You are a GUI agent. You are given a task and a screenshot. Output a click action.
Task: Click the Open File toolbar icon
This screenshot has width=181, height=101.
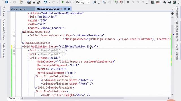(29, 2)
